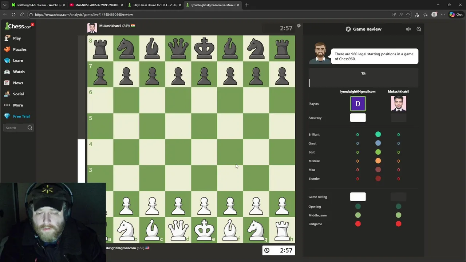
Task: Click Mukeshkhatrii's green Middlegame indicator dot
Action: coord(398,215)
